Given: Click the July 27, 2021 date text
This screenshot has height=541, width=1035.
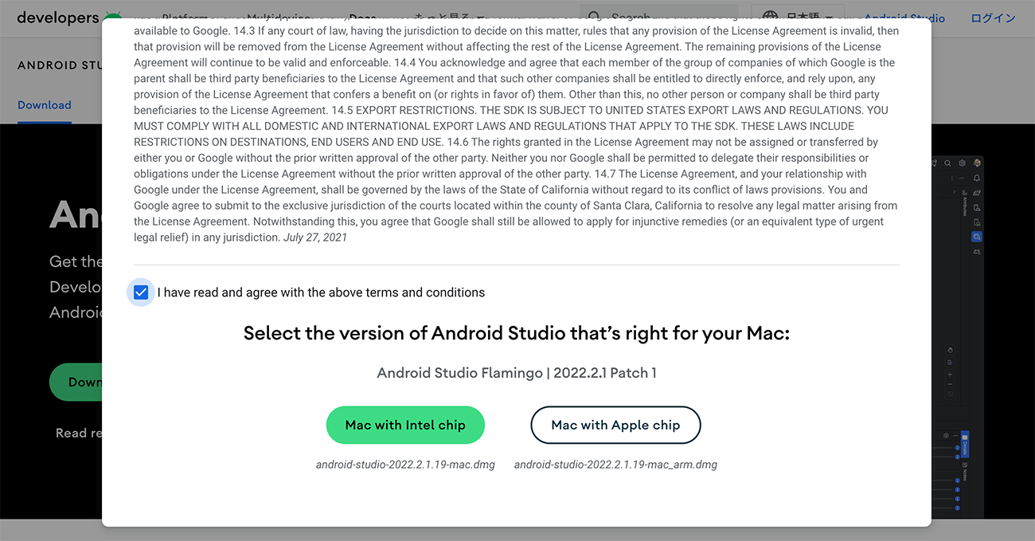Looking at the screenshot, I should coord(315,237).
